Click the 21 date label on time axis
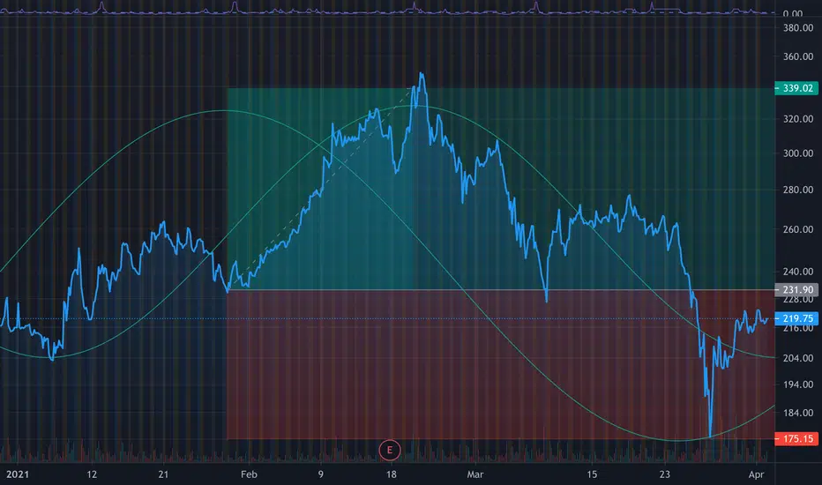The width and height of the screenshot is (822, 485). point(163,474)
